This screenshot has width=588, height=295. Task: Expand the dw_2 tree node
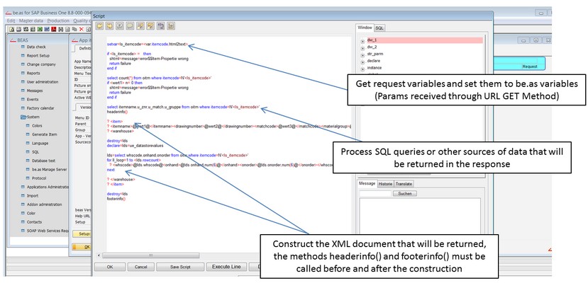(x=363, y=50)
